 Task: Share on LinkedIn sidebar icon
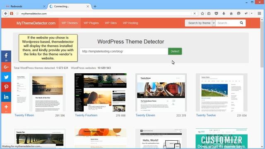(6, 97)
